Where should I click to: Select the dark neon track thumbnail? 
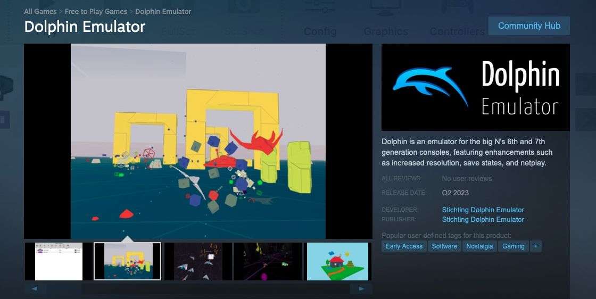[268, 261]
